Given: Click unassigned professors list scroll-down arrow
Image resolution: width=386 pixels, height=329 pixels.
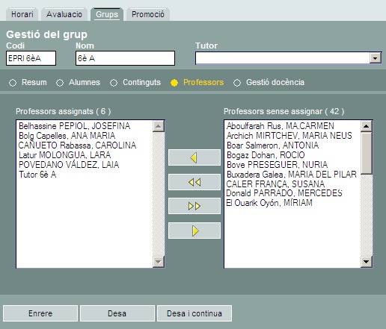Looking at the screenshot, I should (367, 262).
